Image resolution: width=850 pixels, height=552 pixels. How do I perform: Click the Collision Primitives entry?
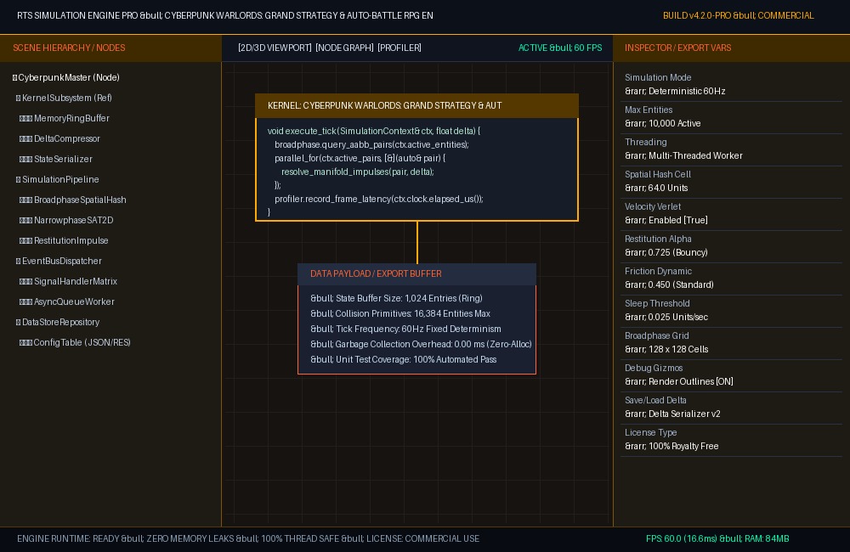click(x=400, y=313)
